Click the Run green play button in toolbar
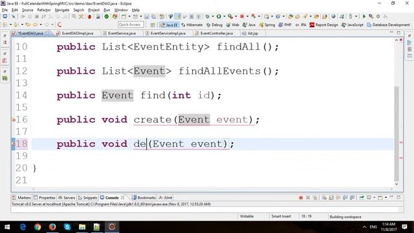Image resolution: width=414 pixels, height=233 pixels. tap(219, 16)
